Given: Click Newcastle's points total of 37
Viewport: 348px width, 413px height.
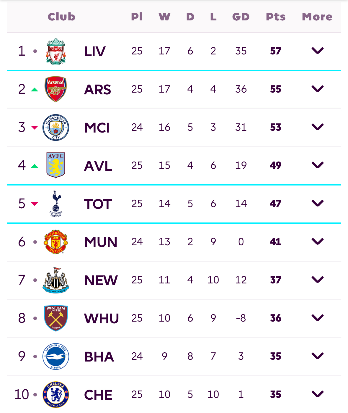Looking at the screenshot, I should tap(275, 280).
